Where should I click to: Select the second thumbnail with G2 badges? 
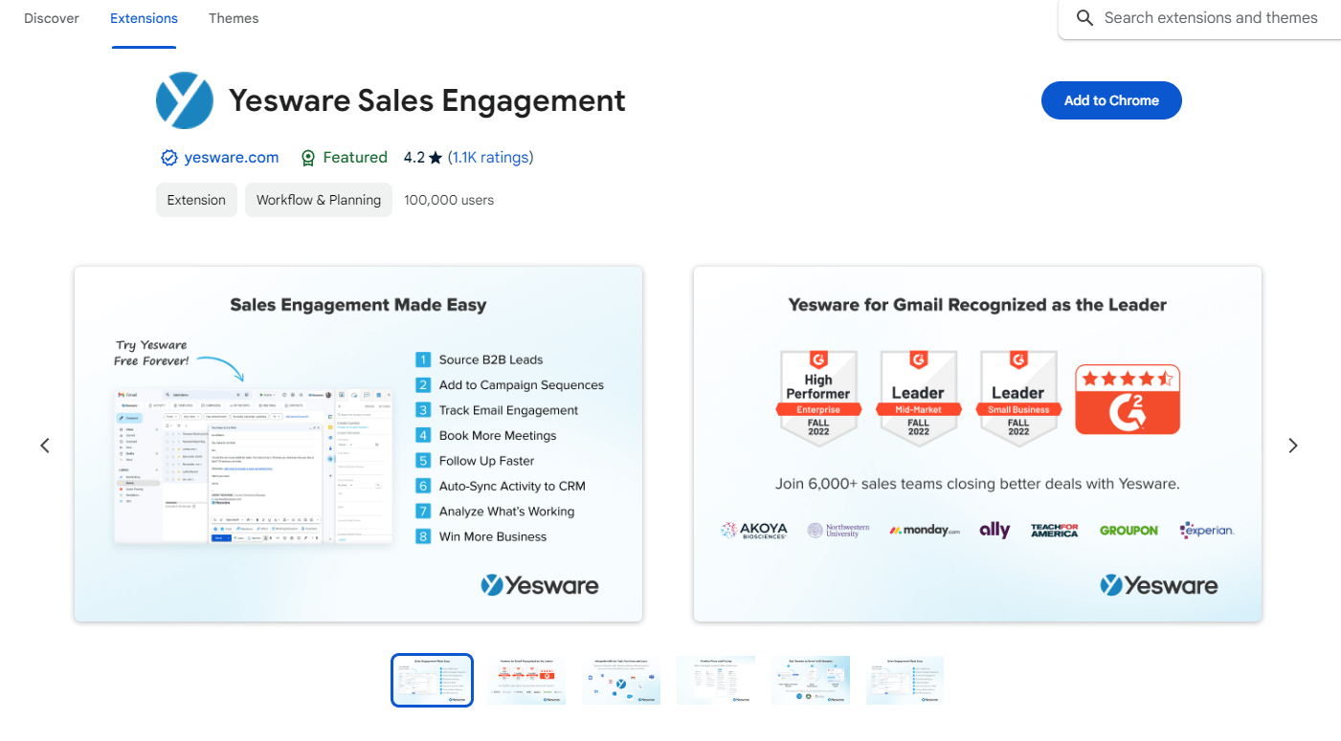(x=526, y=680)
